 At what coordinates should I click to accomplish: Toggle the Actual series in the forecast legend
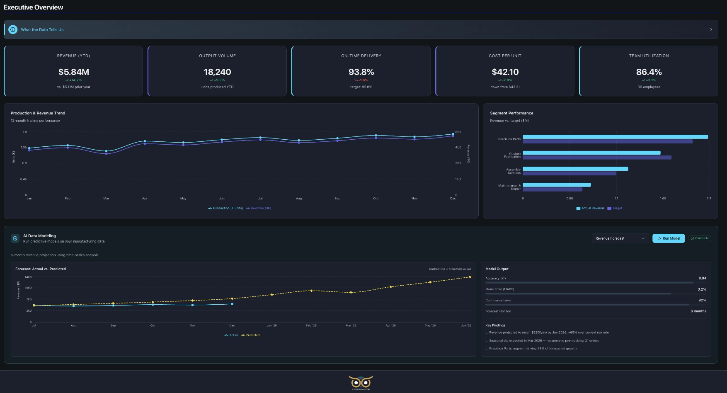(231, 335)
